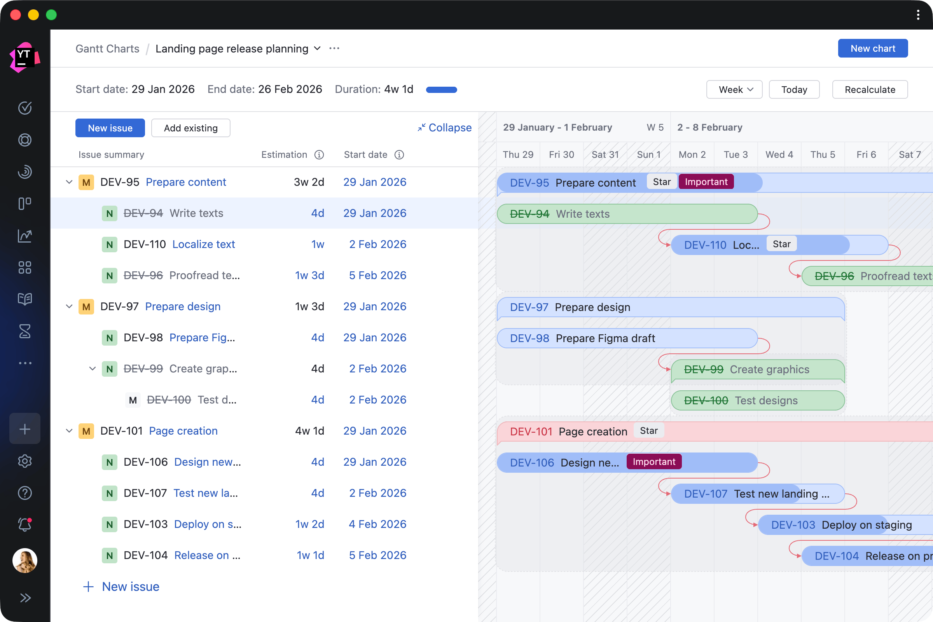Image resolution: width=933 pixels, height=622 pixels.
Task: Open the Help question mark icon
Action: (24, 493)
